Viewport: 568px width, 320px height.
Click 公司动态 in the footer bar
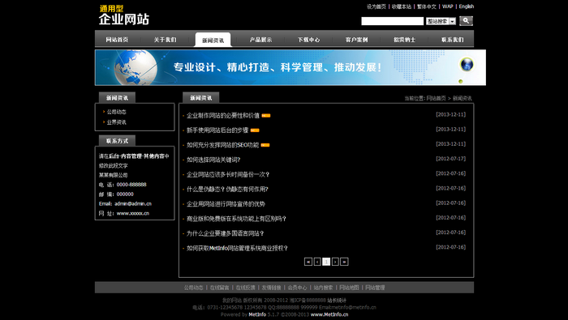coord(193,288)
